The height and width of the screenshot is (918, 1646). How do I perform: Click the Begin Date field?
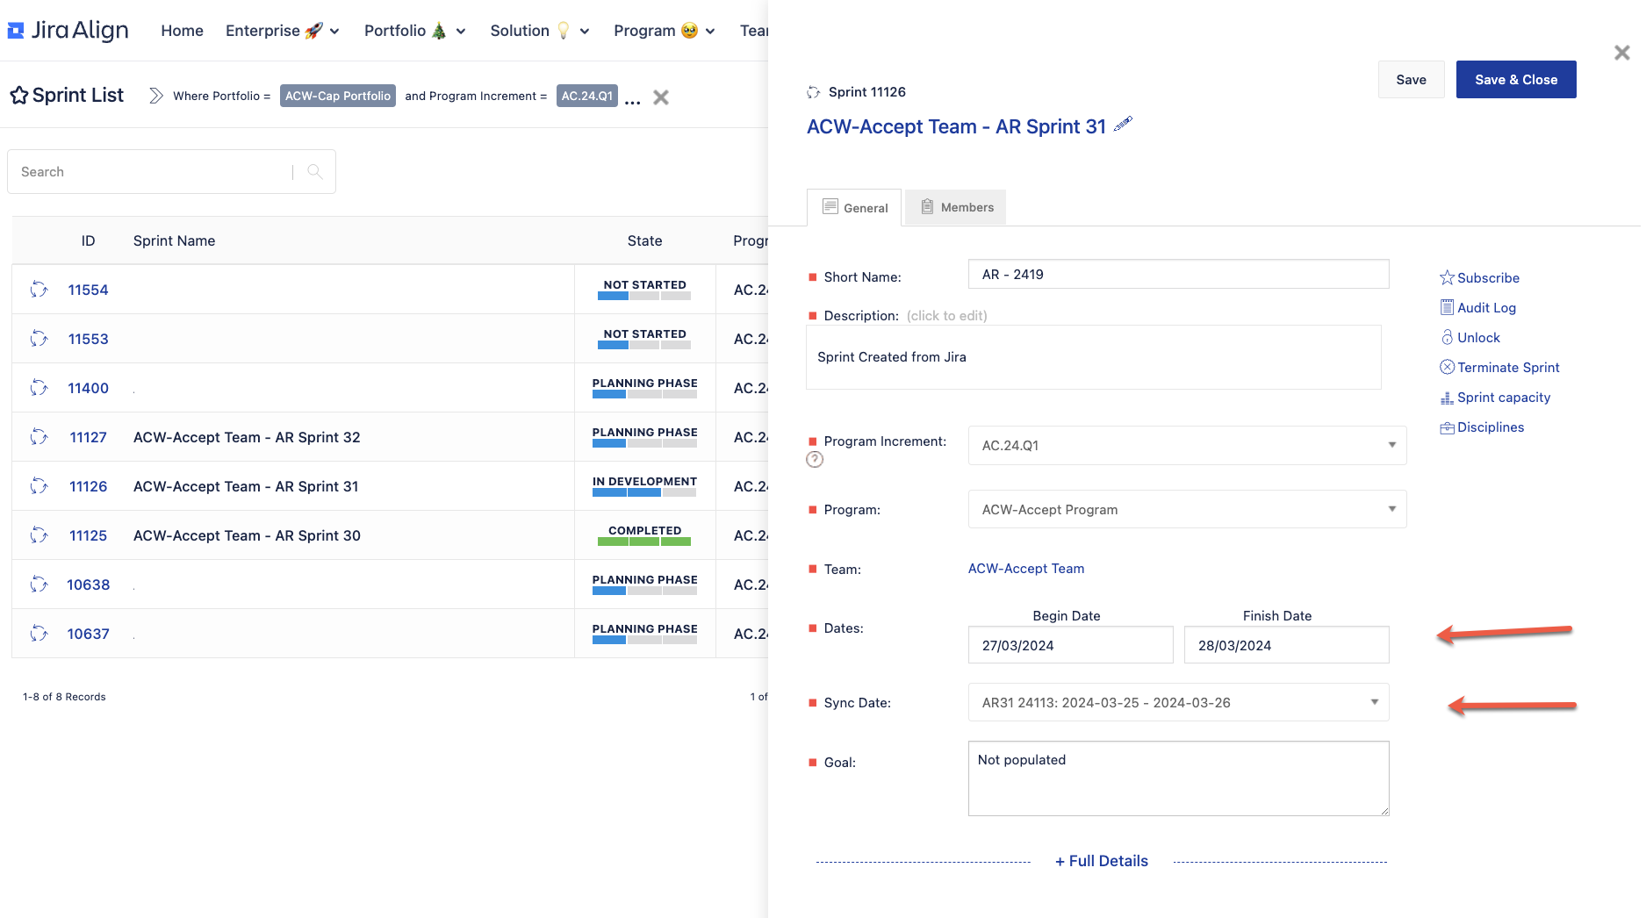tap(1070, 645)
